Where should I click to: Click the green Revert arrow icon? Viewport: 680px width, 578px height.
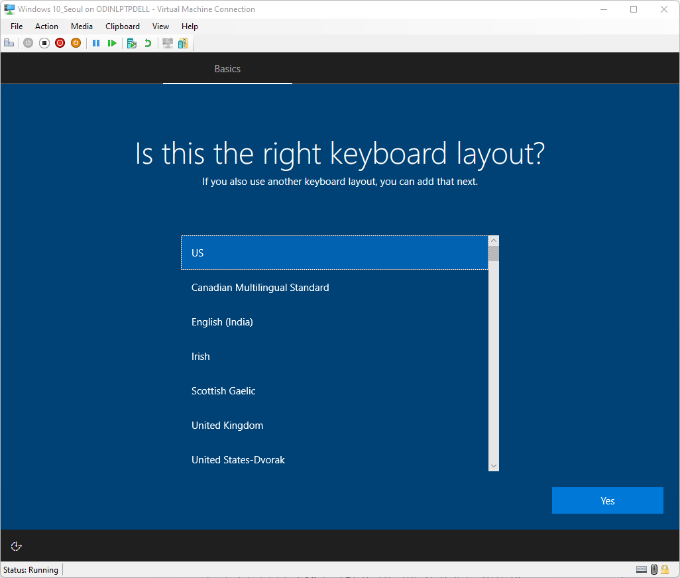[148, 43]
